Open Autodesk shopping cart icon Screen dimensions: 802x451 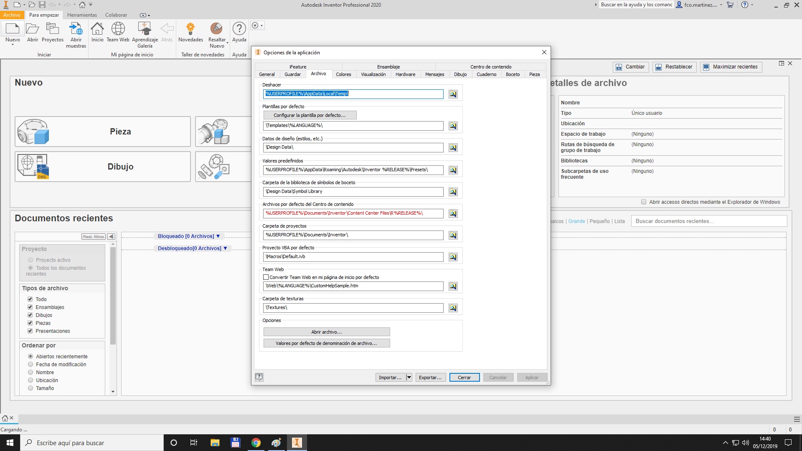click(730, 5)
